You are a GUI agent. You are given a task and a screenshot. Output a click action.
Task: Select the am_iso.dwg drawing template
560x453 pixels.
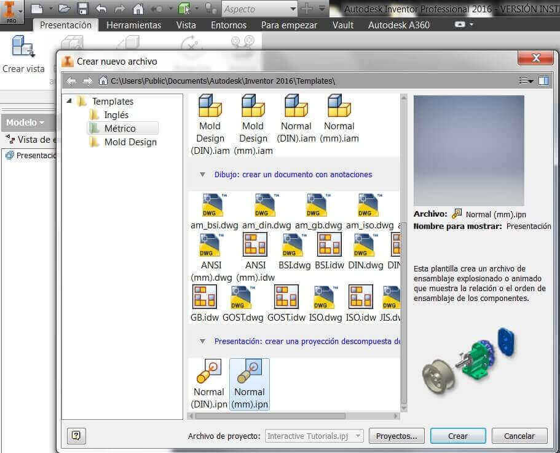tap(369, 211)
